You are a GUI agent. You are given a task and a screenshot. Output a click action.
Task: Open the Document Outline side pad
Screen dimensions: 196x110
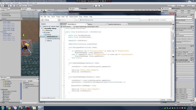pyautogui.click(x=173, y=48)
